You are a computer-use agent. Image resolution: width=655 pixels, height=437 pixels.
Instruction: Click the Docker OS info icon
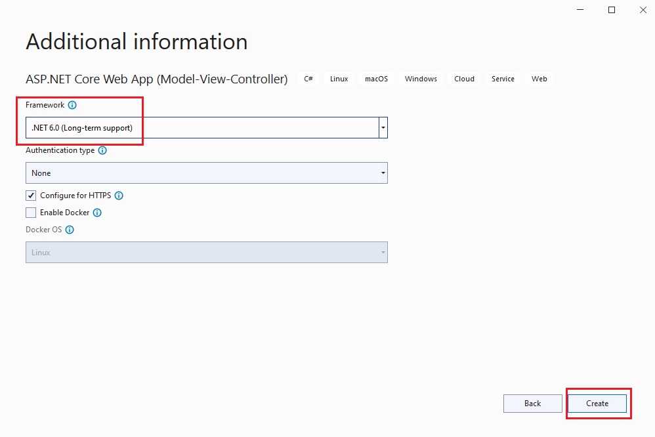[70, 230]
